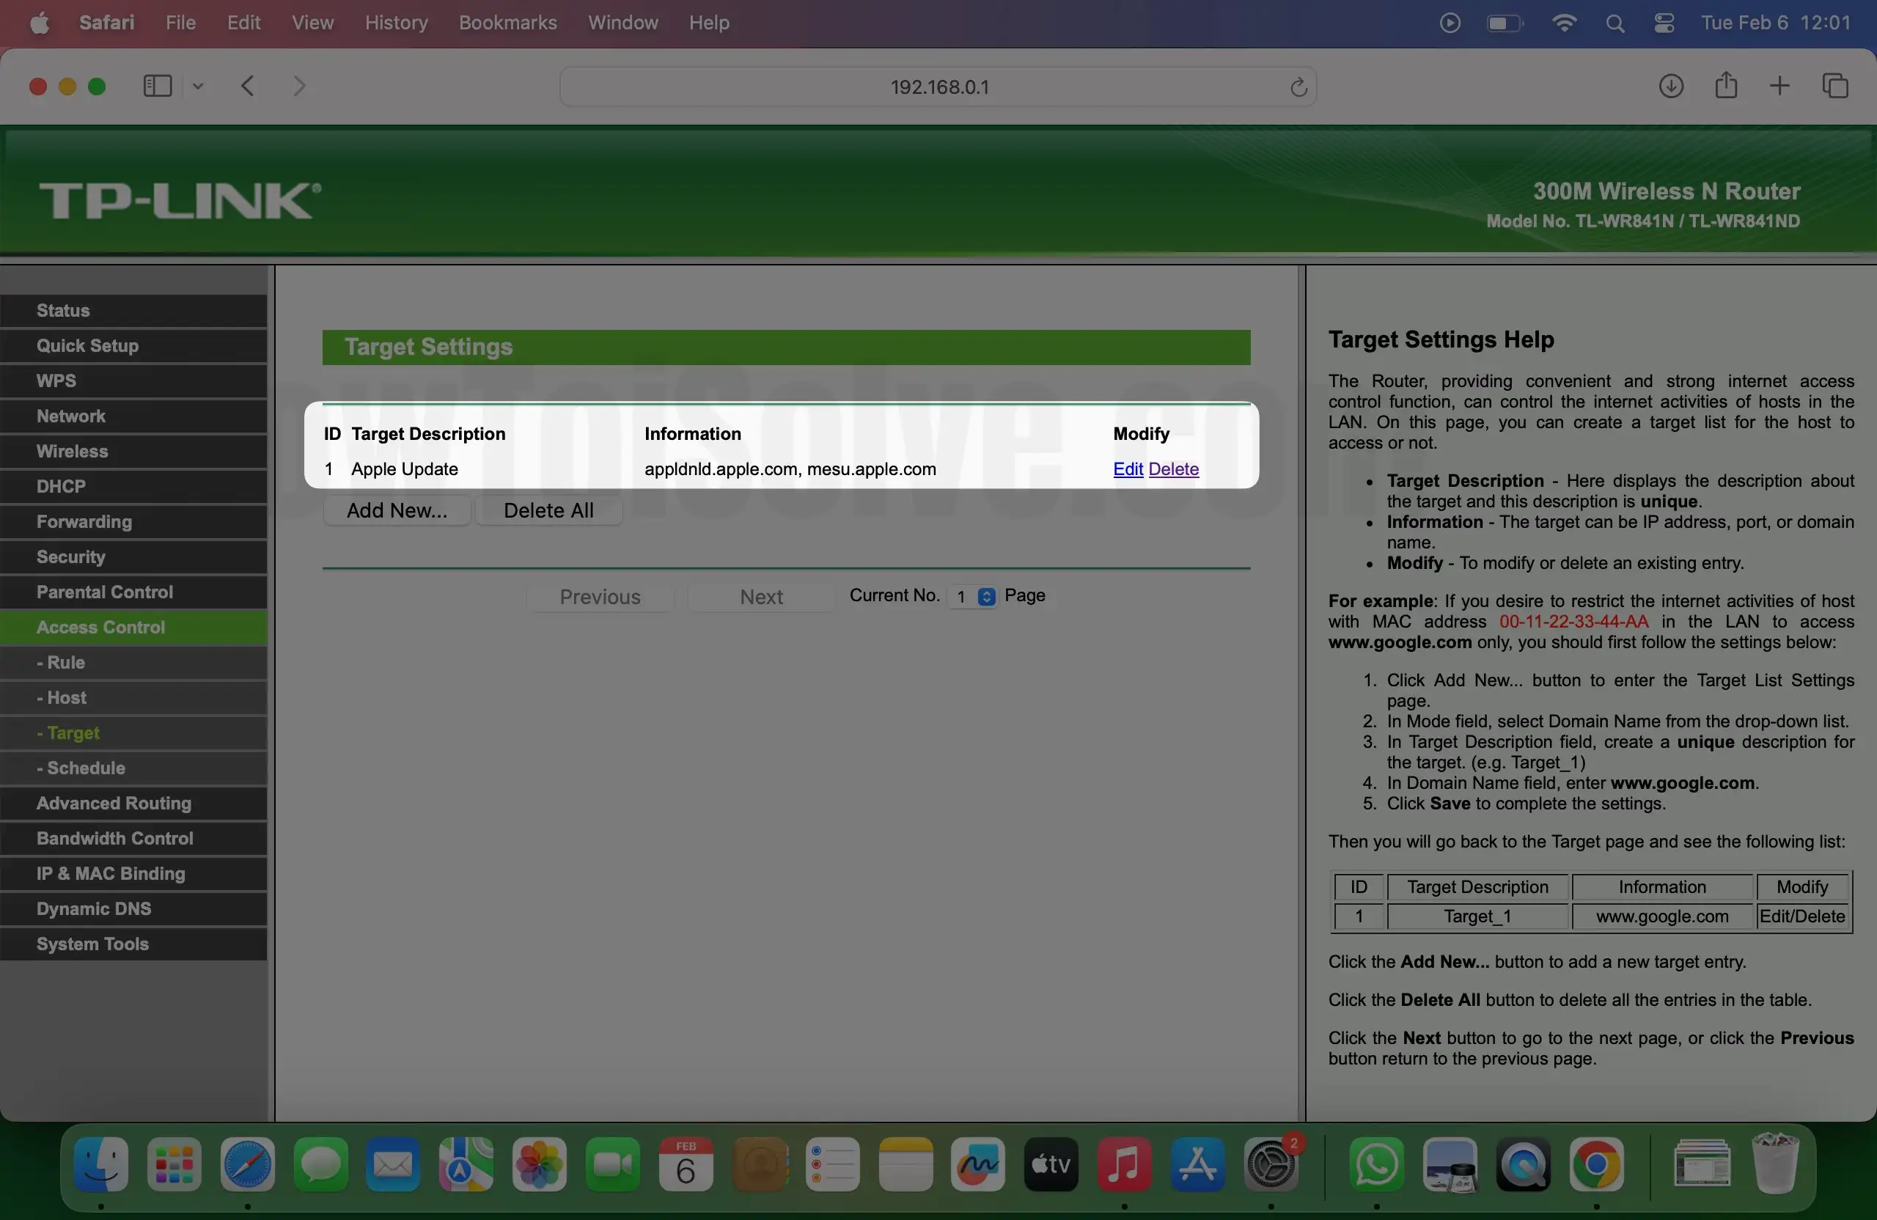Open Control Center from the menu bar
1877x1220 pixels.
pos(1664,23)
